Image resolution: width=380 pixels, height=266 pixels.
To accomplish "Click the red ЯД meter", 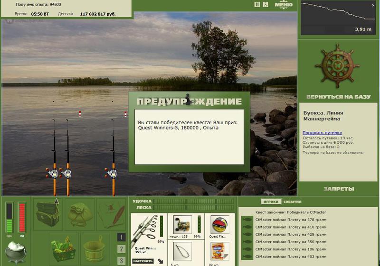I will click(x=22, y=218).
